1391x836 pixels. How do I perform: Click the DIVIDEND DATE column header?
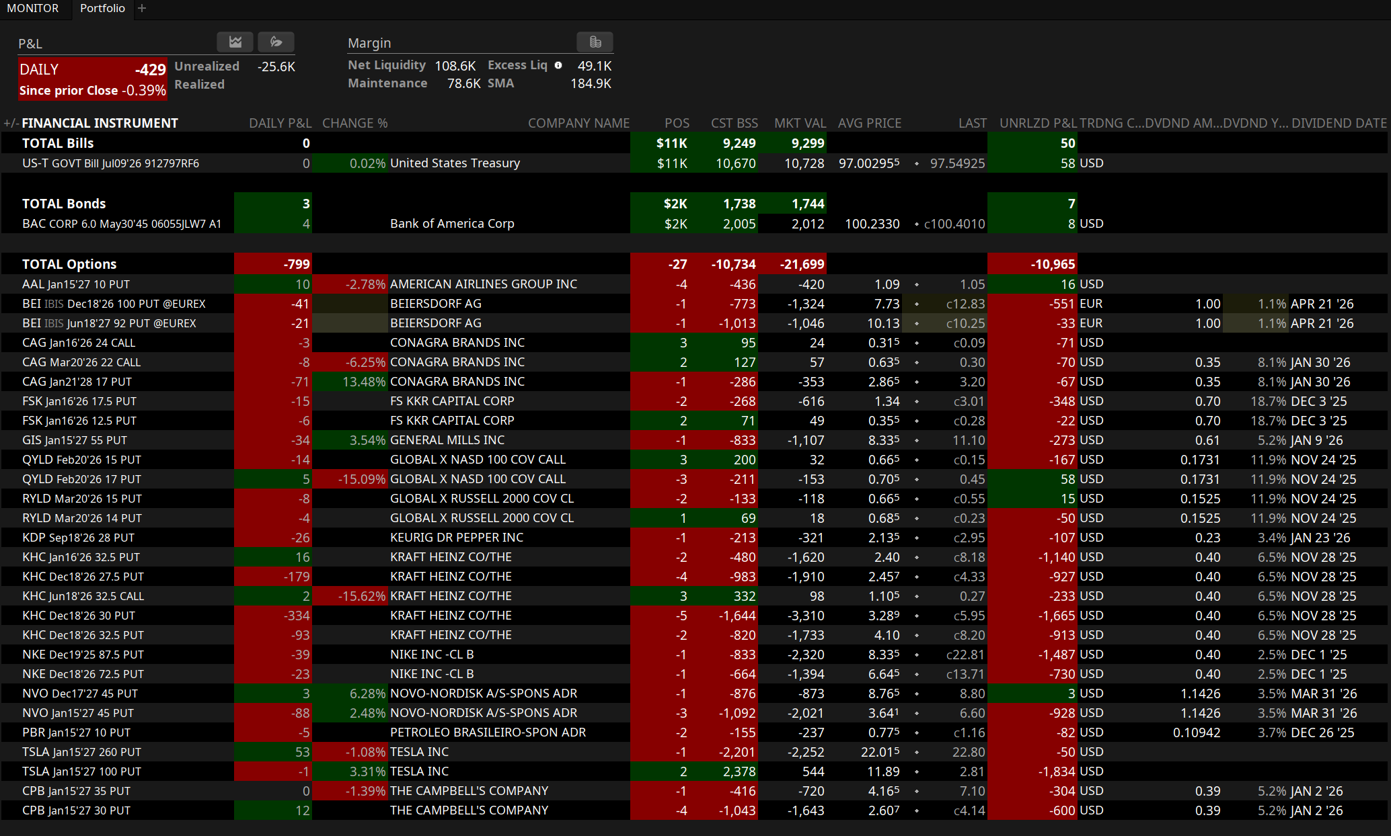click(1339, 123)
